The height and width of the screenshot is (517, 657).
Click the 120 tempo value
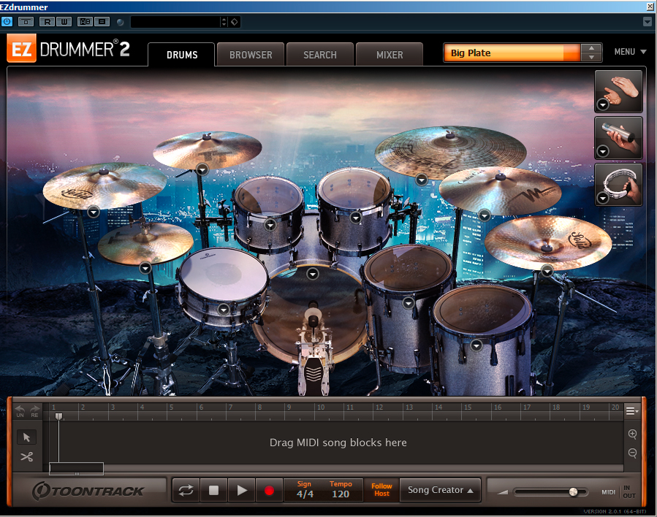coord(341,494)
